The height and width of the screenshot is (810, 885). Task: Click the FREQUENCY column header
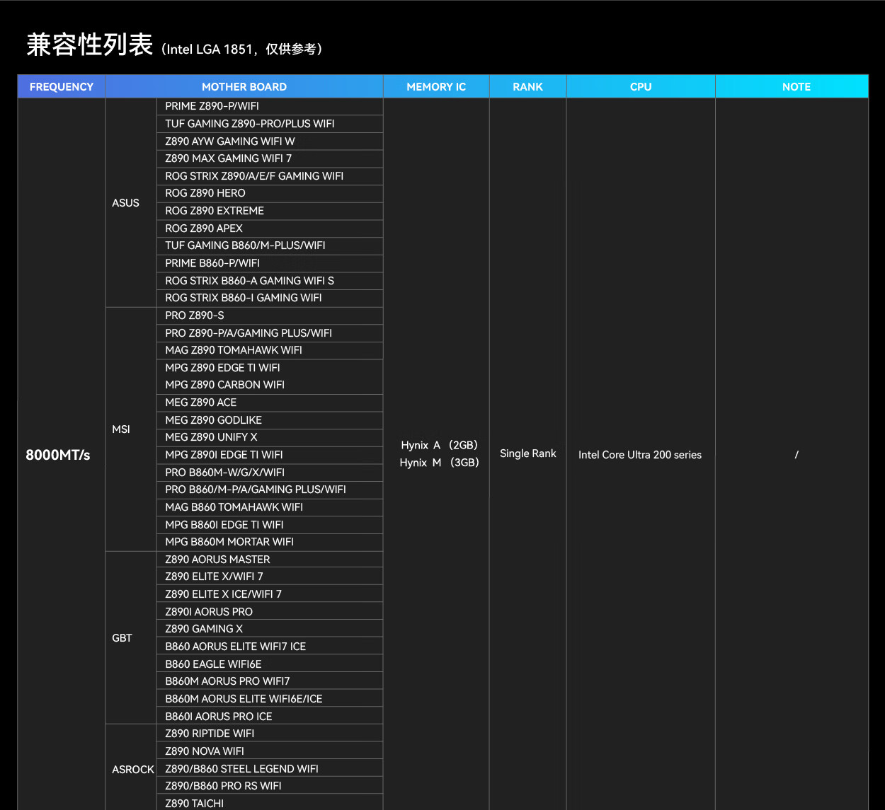click(62, 86)
